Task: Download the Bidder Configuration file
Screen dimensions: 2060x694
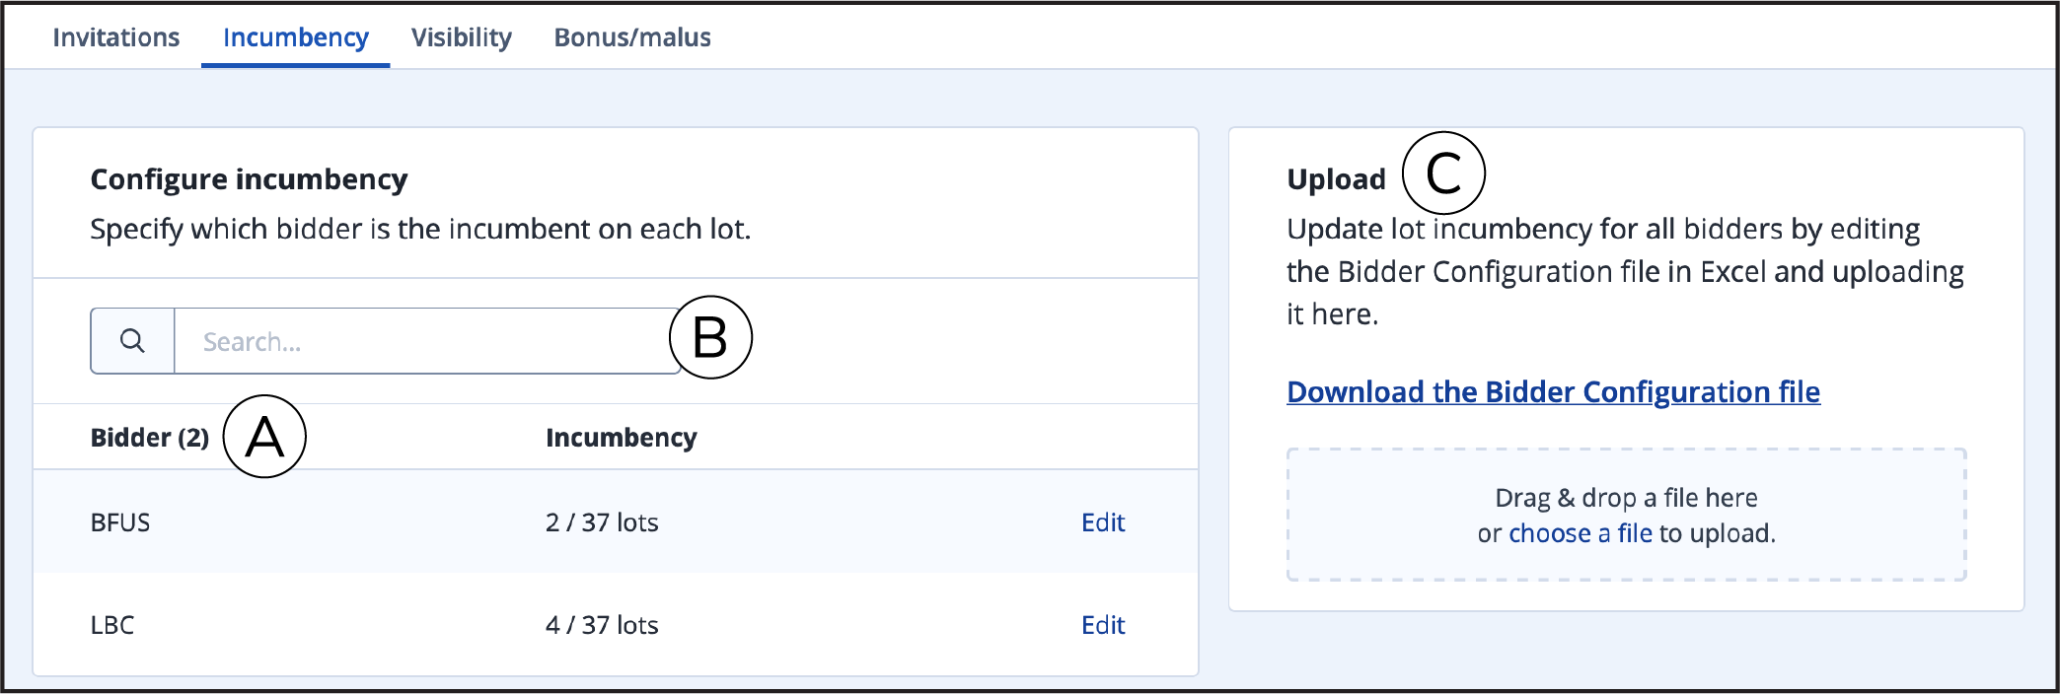Action: point(1553,391)
